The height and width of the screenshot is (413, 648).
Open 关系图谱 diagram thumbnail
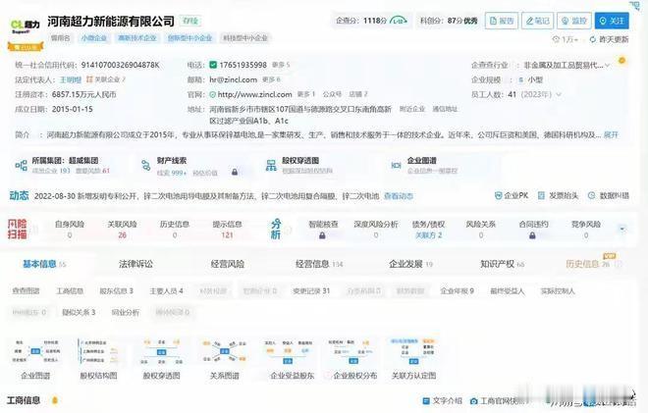coord(225,359)
